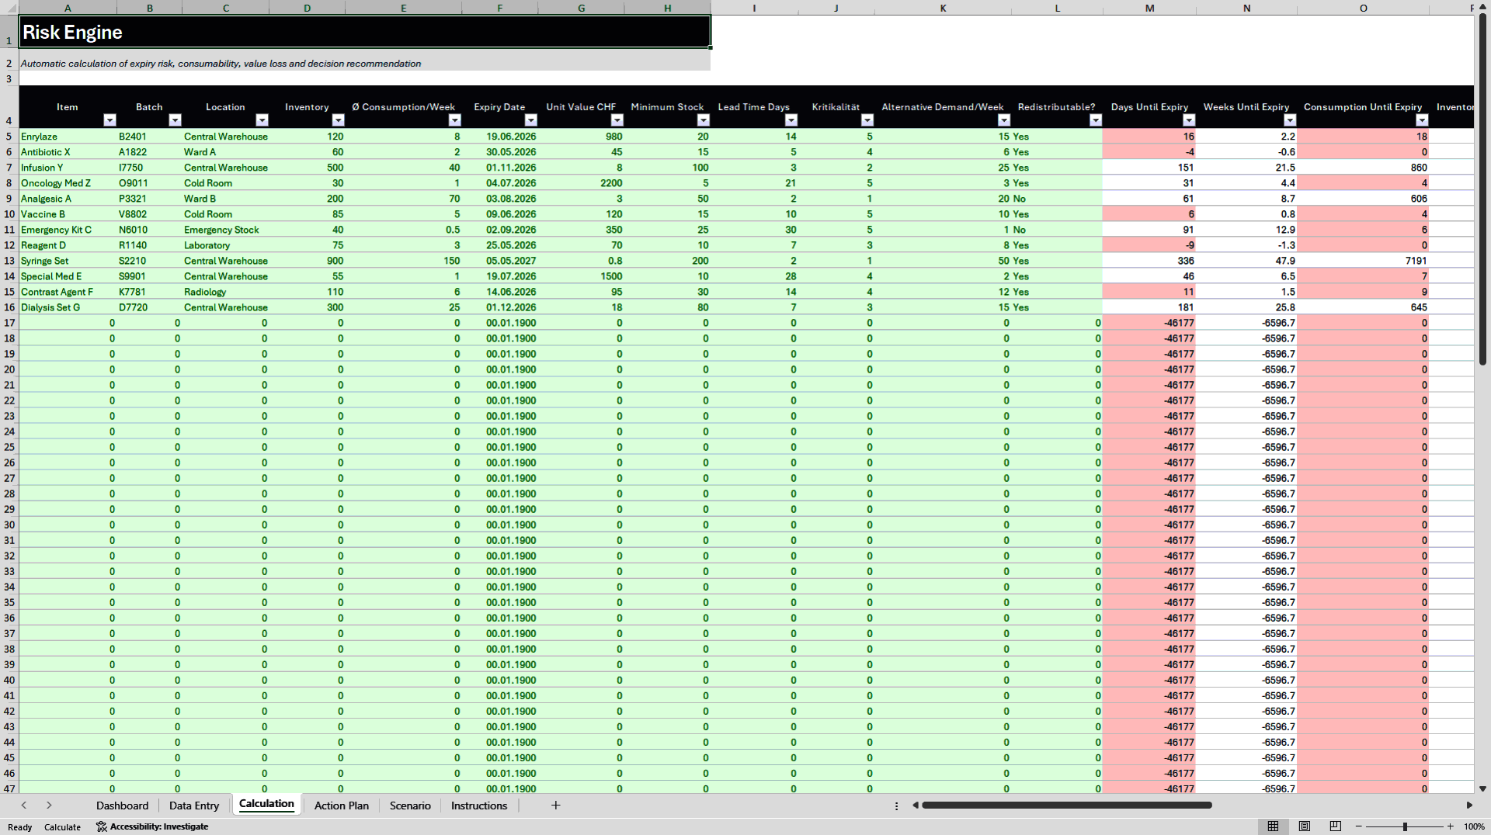Open the Kritikalität filter dropdown
Viewport: 1491px width, 835px height.
867,120
